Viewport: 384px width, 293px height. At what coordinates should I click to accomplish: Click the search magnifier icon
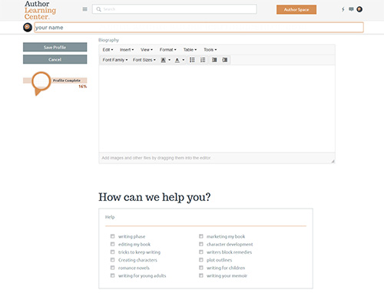pos(98,9)
